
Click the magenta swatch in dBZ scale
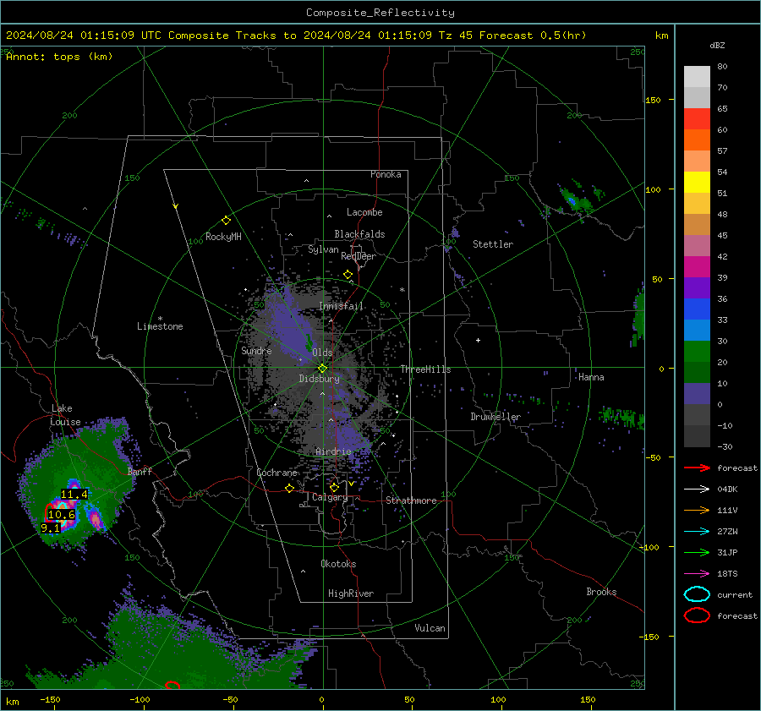pos(697,267)
